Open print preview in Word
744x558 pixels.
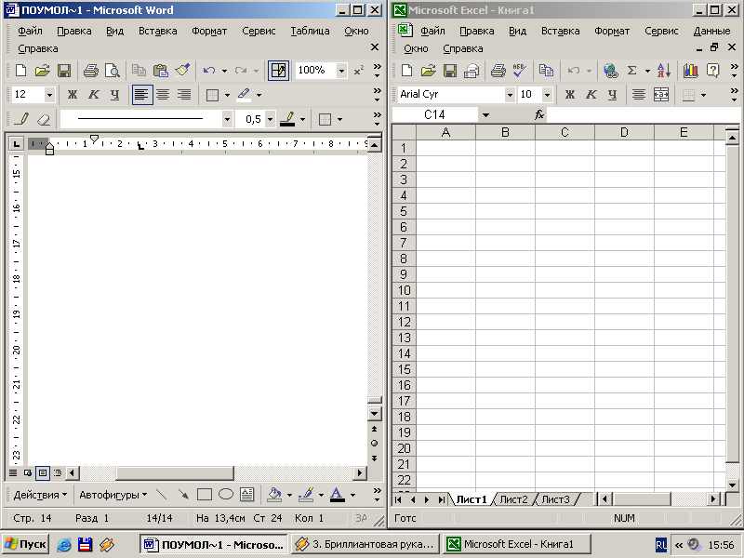click(x=113, y=71)
